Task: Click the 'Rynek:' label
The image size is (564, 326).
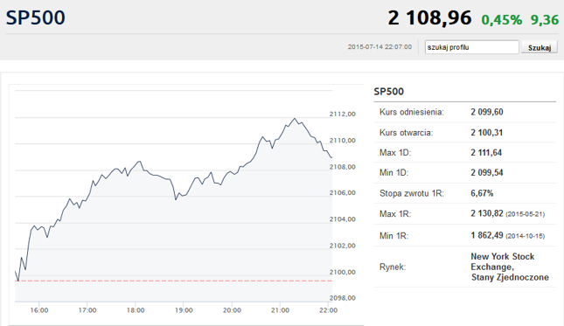Action: pyautogui.click(x=393, y=267)
